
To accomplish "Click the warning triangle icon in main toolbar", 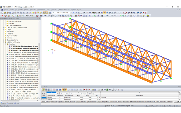I will [124, 13].
